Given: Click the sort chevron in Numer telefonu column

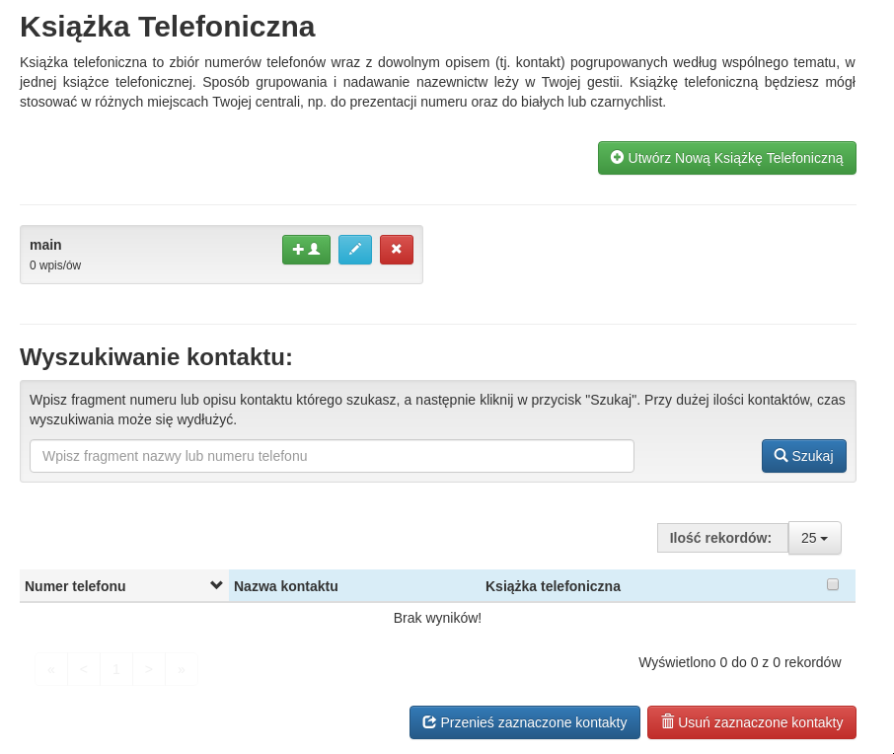Looking at the screenshot, I should [216, 585].
